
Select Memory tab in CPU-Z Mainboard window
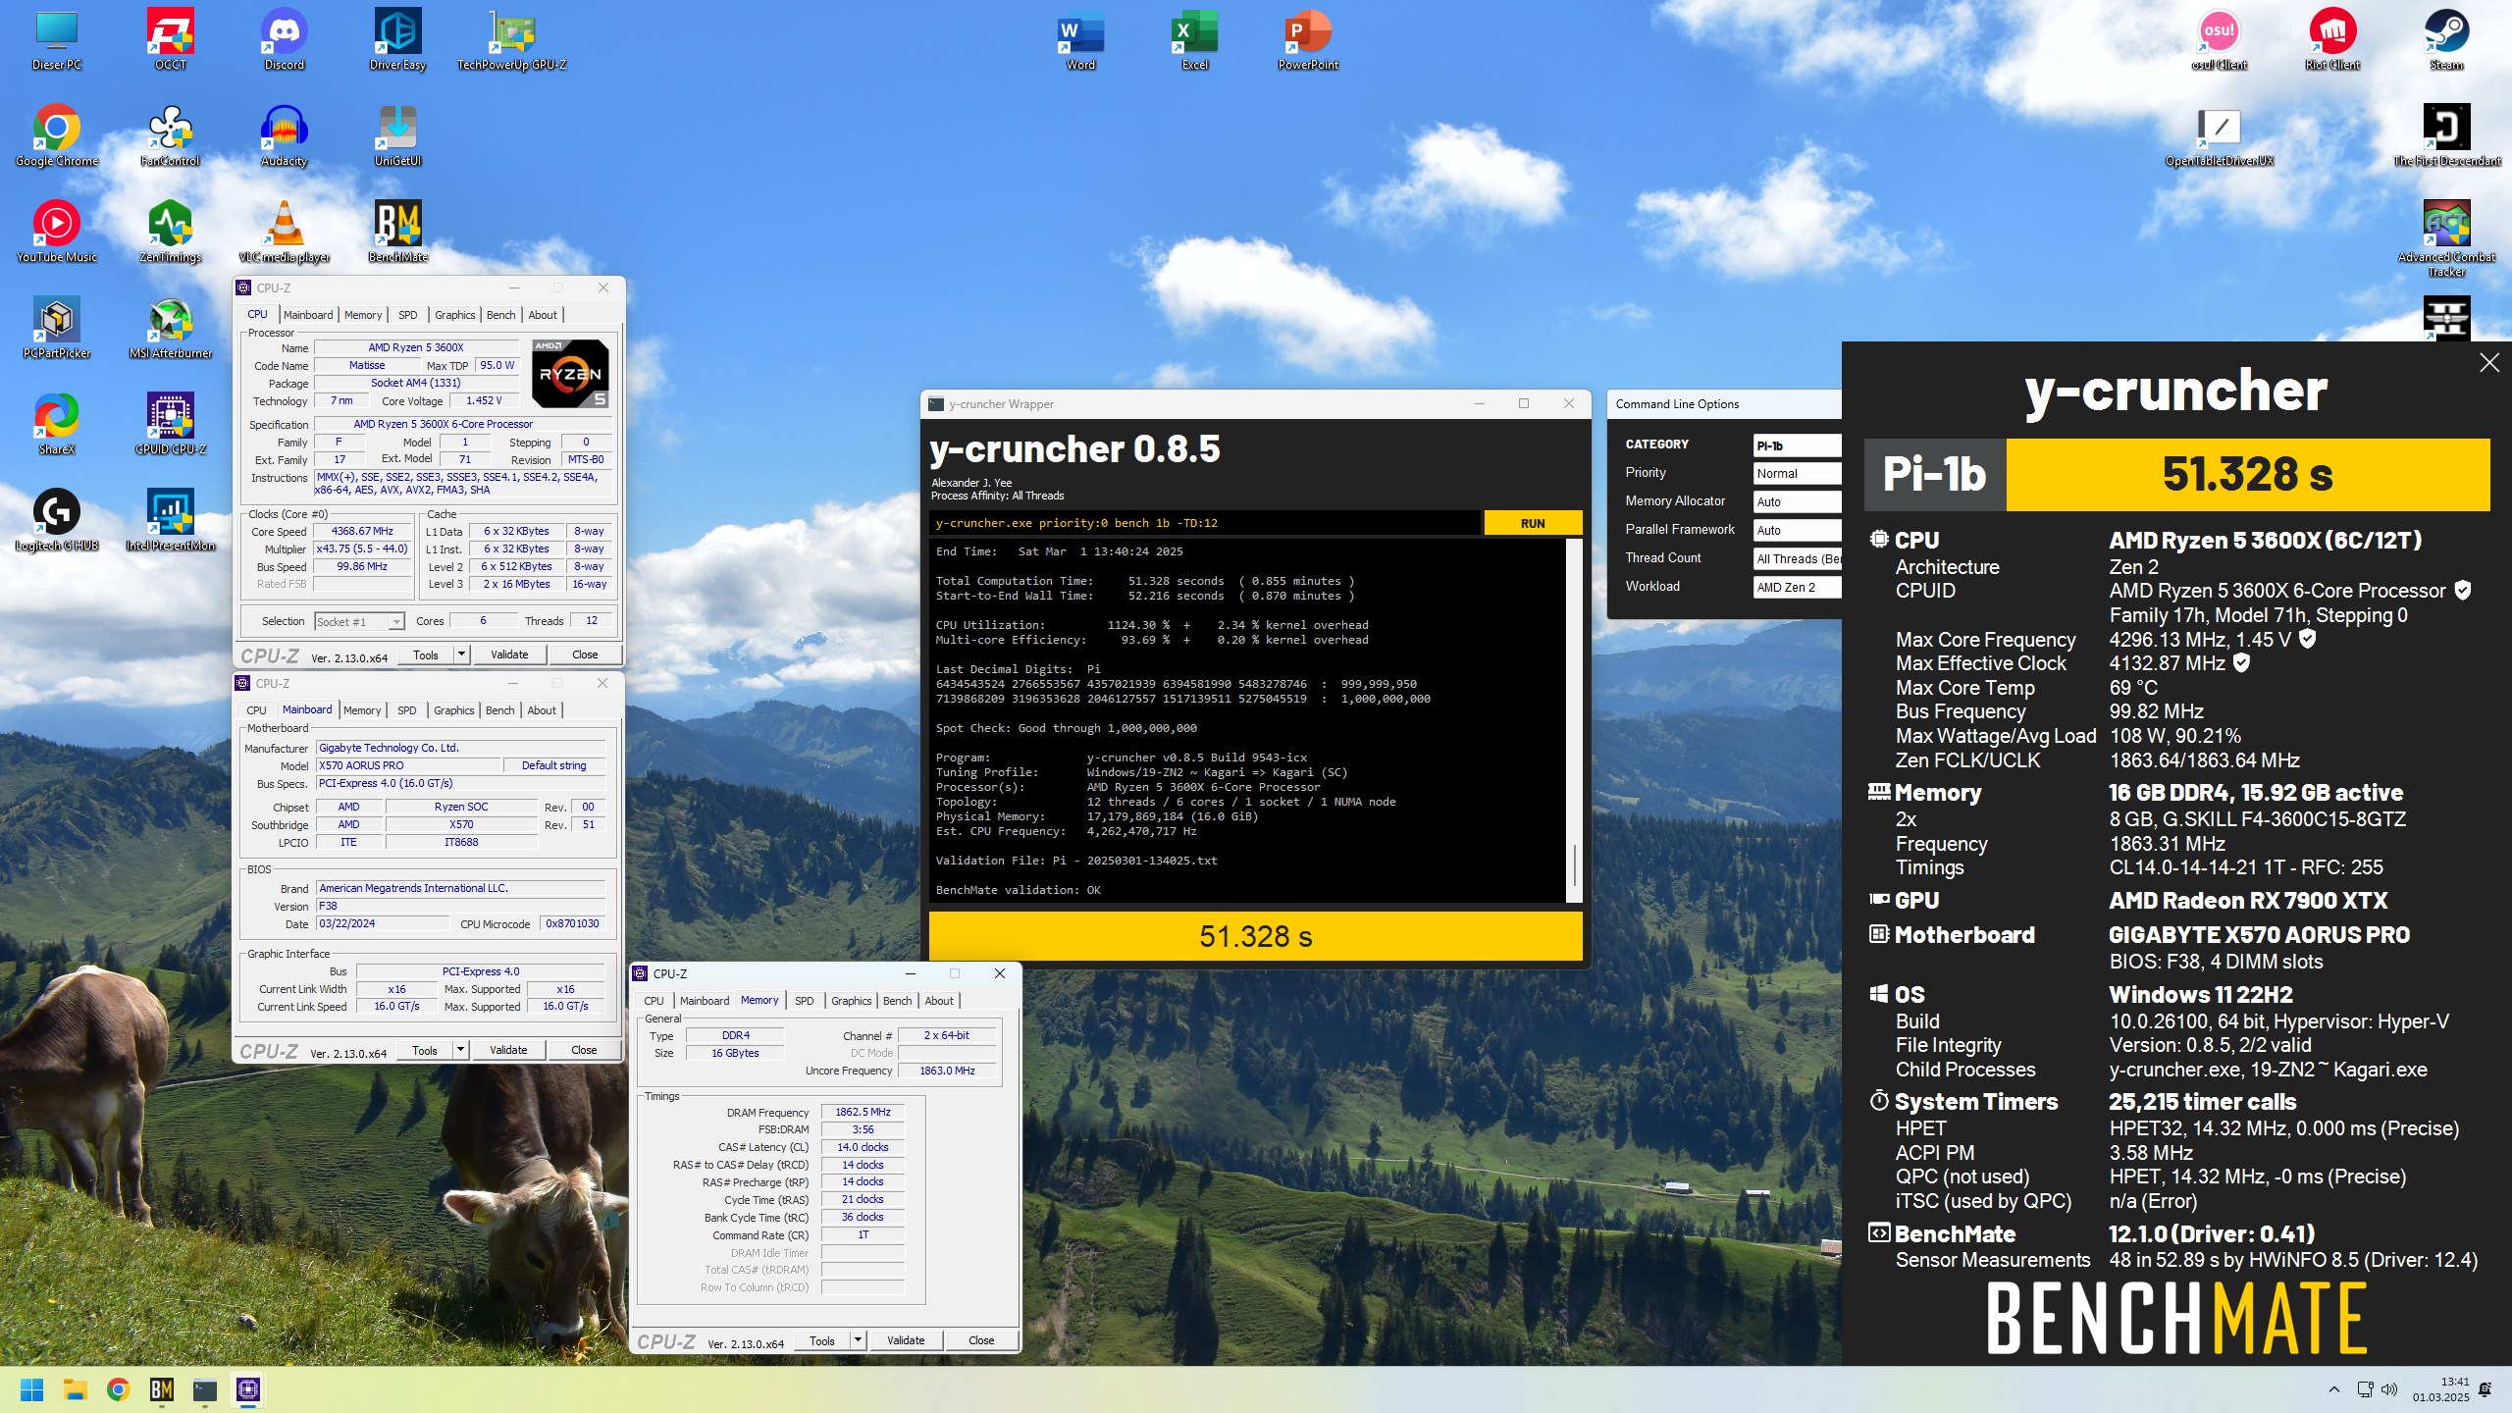click(x=362, y=710)
